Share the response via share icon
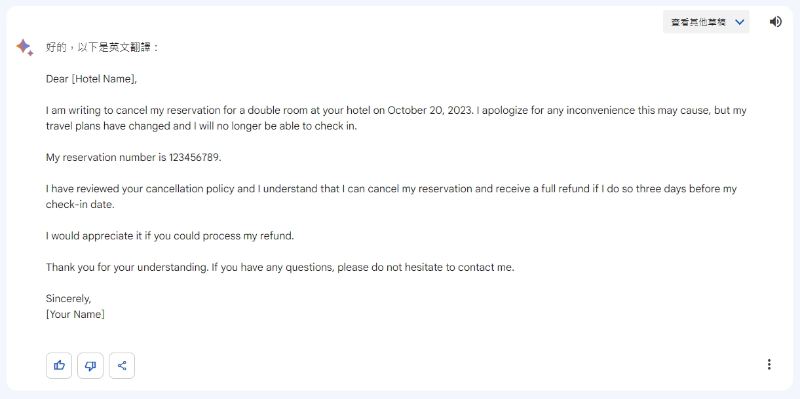The height and width of the screenshot is (399, 800). point(122,366)
